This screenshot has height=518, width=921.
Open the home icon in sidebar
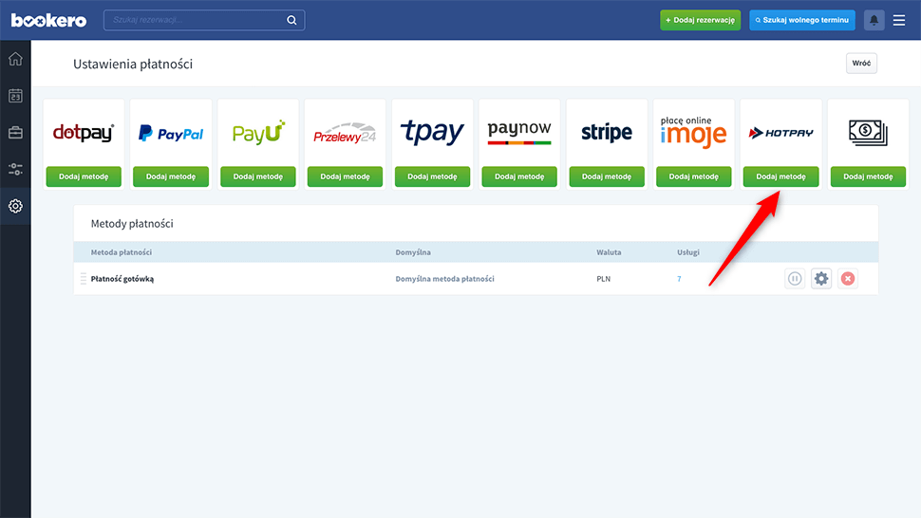[15, 59]
